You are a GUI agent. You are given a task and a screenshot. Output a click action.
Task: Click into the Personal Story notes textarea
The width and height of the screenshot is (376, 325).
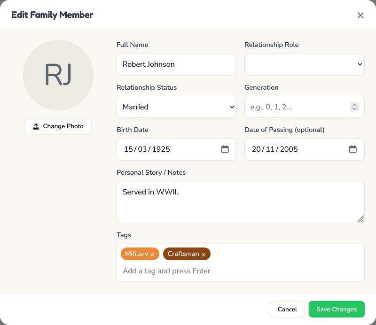pyautogui.click(x=241, y=202)
